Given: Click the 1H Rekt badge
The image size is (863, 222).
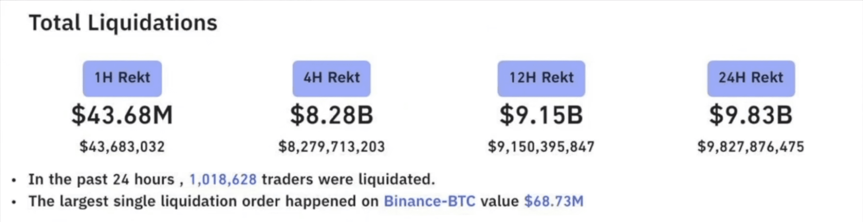Looking at the screenshot, I should [122, 79].
